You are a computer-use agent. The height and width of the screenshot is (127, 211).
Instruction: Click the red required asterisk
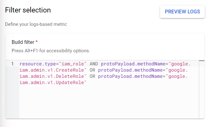(x=37, y=42)
